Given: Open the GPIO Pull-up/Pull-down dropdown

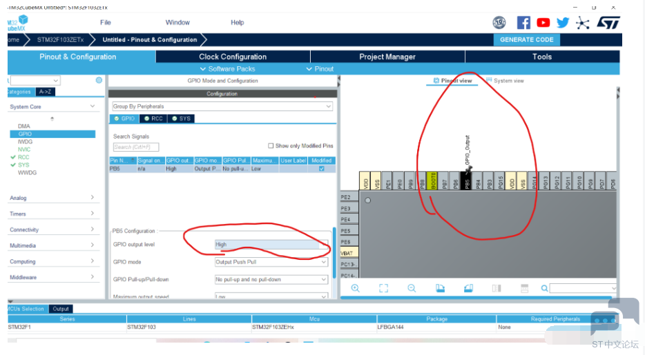Looking at the screenshot, I should pyautogui.click(x=271, y=279).
